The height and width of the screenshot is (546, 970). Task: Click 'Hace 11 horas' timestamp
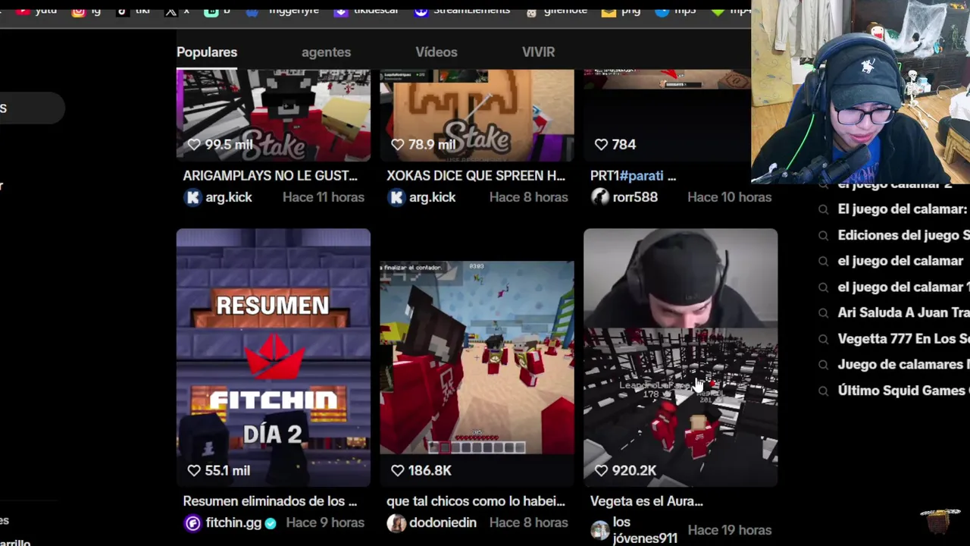324,197
